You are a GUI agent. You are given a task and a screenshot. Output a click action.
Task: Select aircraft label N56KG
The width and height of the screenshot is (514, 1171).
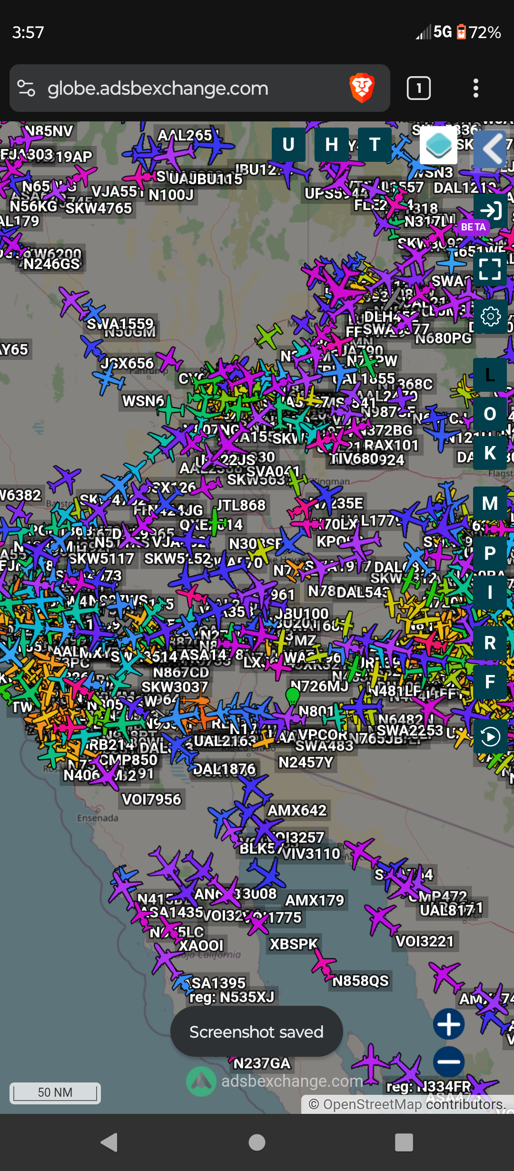pyautogui.click(x=34, y=206)
